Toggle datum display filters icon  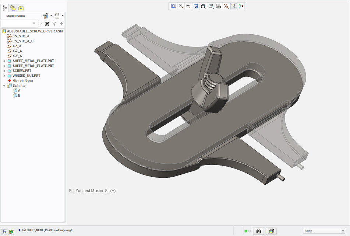(x=226, y=6)
